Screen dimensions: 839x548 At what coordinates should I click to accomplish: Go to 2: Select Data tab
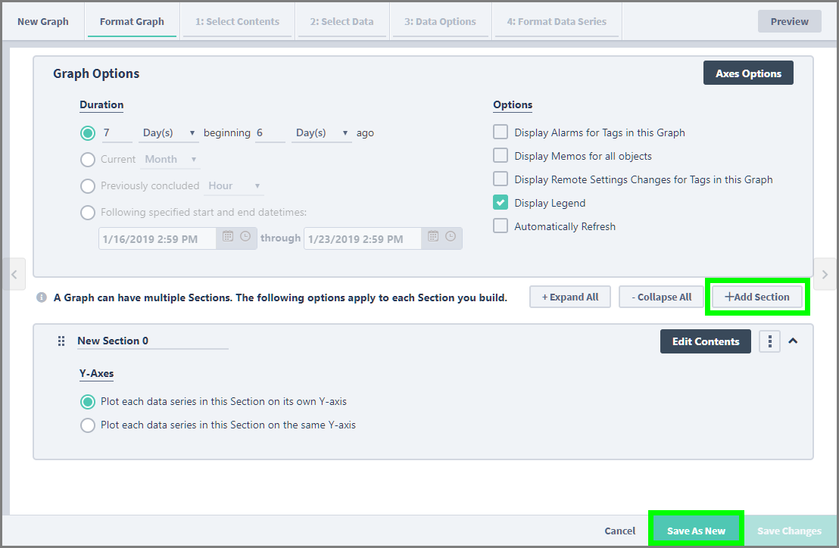[x=342, y=21]
